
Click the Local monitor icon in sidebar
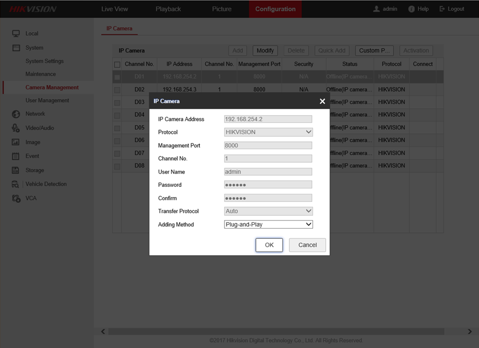click(x=16, y=33)
